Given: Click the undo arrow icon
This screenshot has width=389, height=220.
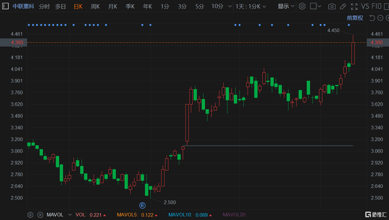Looking at the screenshot, I should (372, 18).
